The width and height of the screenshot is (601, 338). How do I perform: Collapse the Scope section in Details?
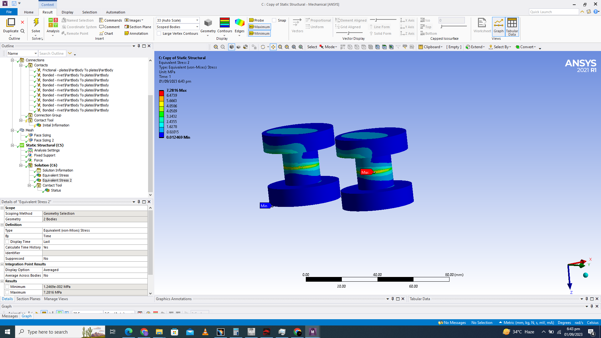2,208
